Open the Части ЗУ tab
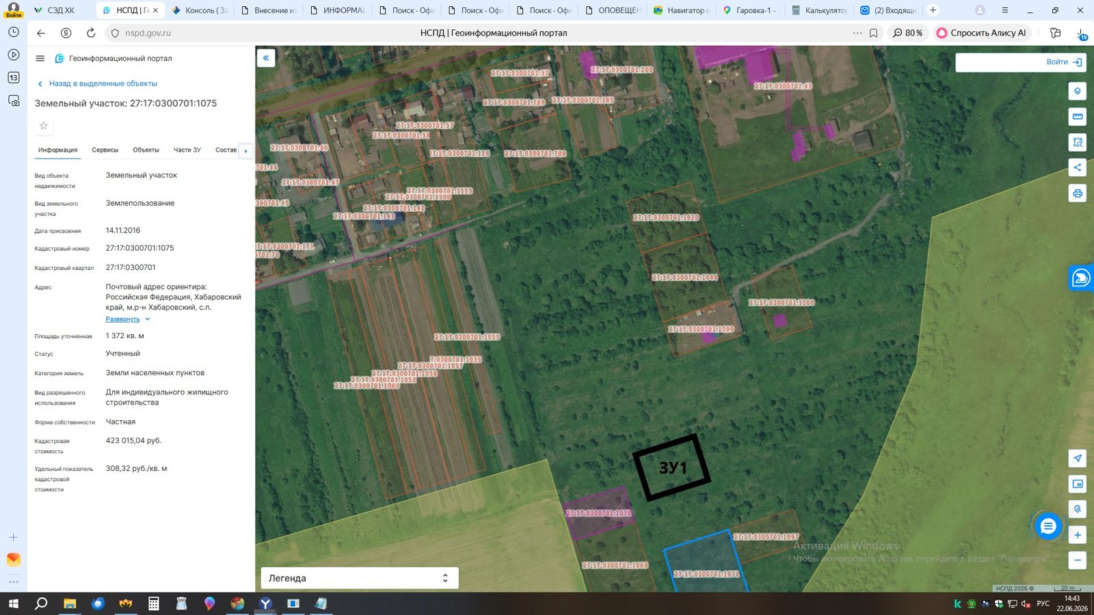1094x615 pixels. [x=187, y=150]
